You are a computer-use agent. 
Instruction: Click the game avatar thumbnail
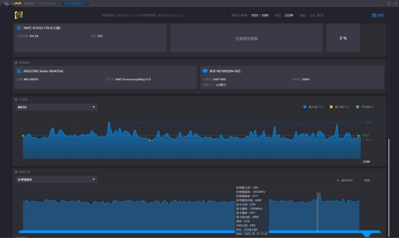[x=19, y=15]
